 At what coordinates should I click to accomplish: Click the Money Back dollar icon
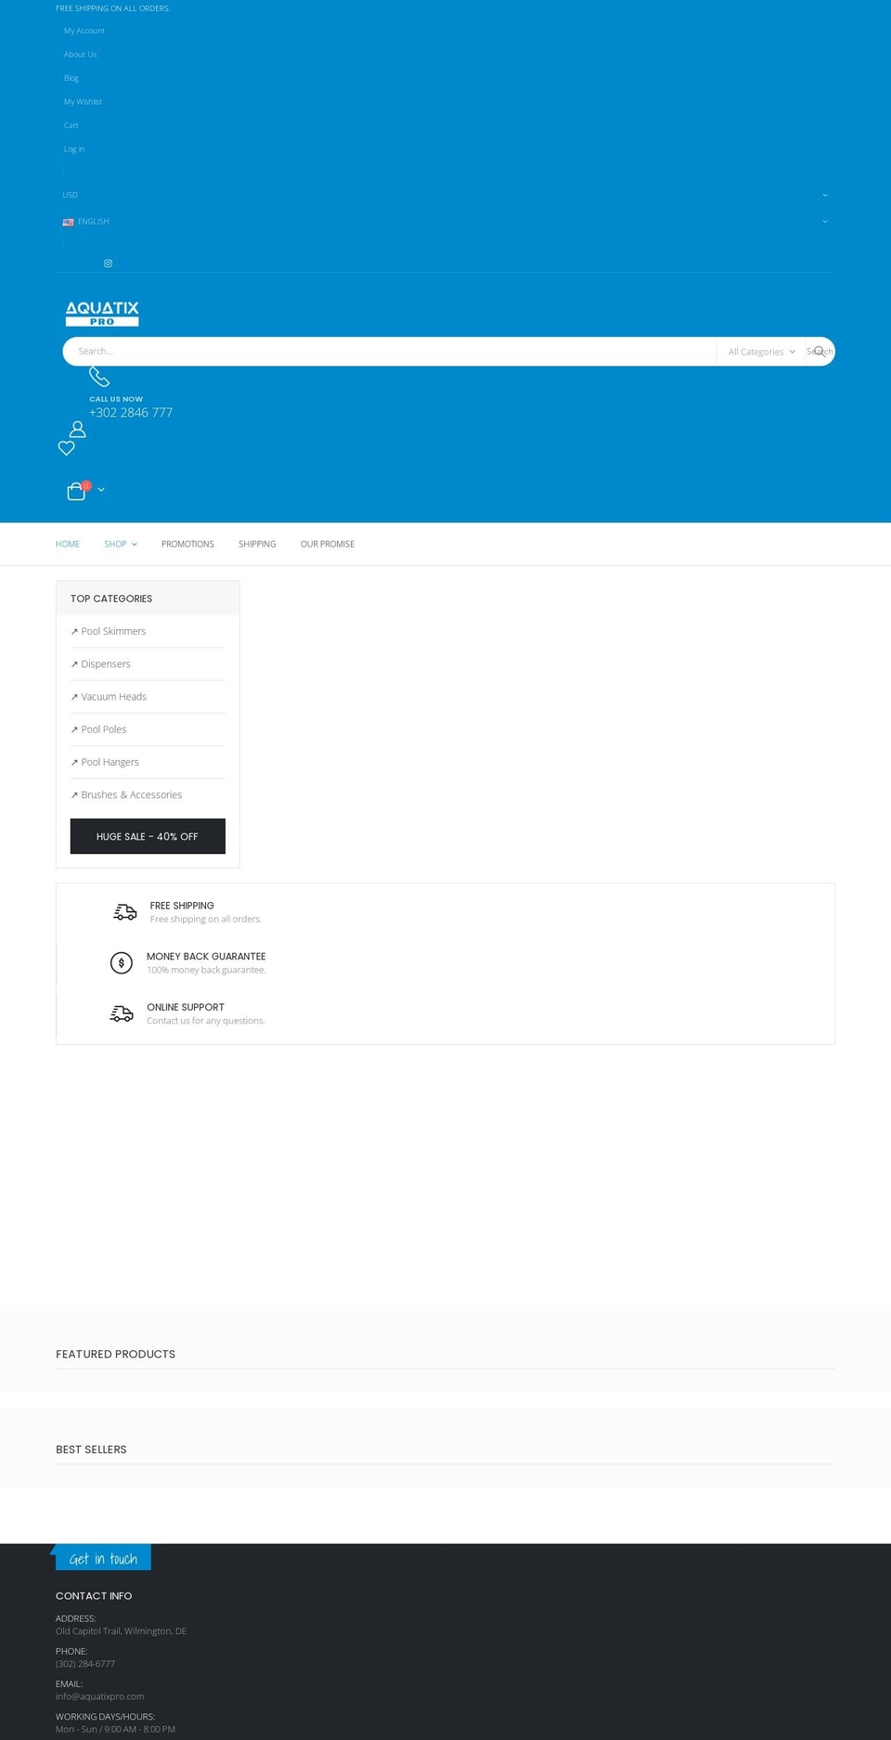click(122, 963)
